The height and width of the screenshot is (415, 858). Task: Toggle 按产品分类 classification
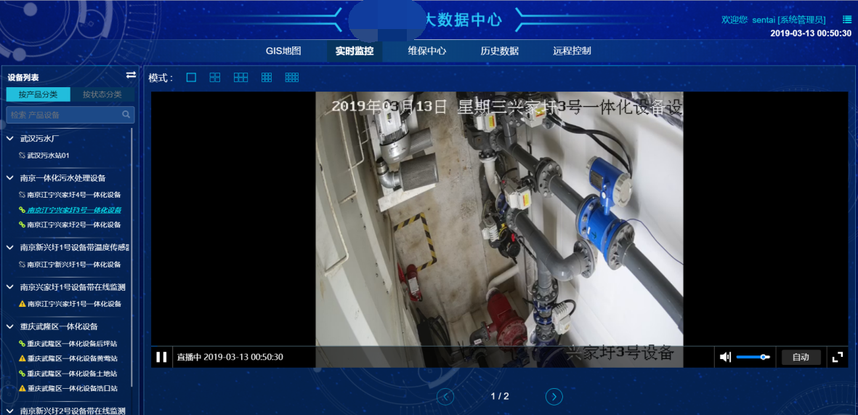point(39,94)
